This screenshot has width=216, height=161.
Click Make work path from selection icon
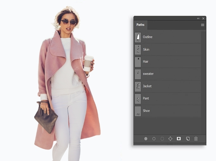pyautogui.click(x=170, y=139)
